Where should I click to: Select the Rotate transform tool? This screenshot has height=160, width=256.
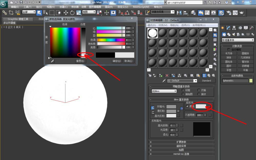pyautogui.click(x=72, y=12)
